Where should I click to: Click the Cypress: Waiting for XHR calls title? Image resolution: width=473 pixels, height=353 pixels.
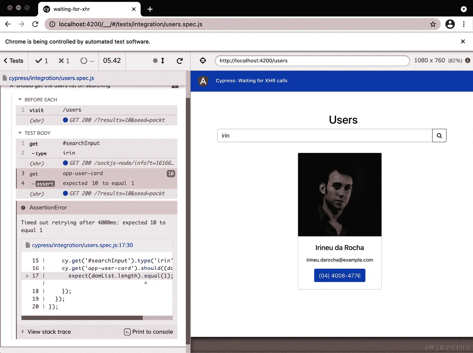pos(251,81)
